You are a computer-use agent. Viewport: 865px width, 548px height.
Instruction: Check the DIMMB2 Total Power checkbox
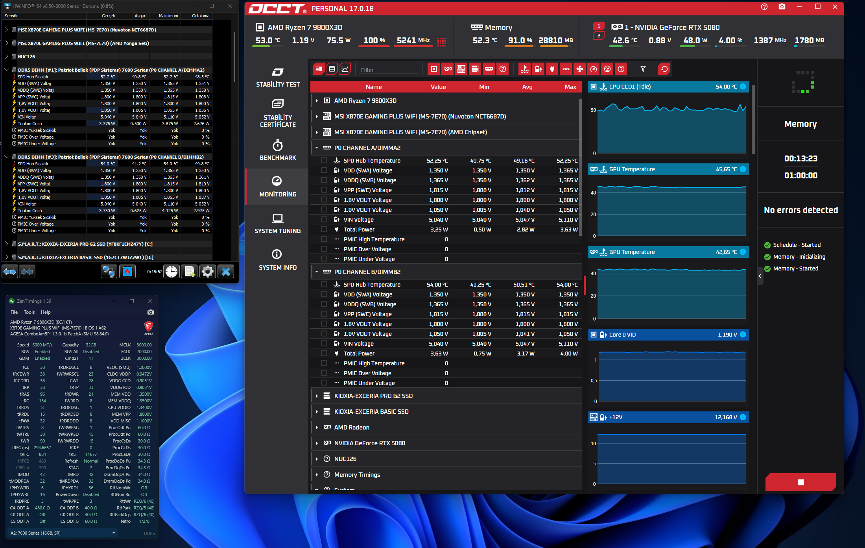coord(324,354)
